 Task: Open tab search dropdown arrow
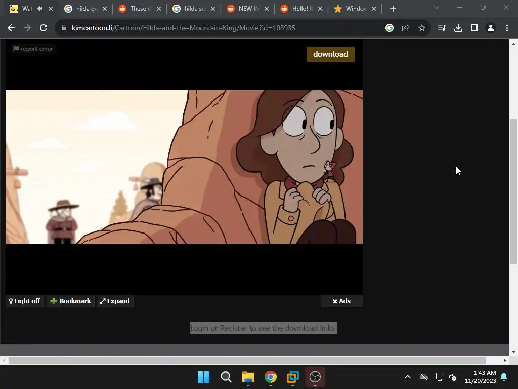437,7
